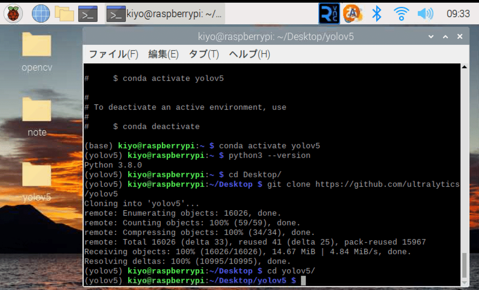Image resolution: width=479 pixels, height=290 pixels.
Task: Open the ファイル(F) menu
Action: pos(113,54)
